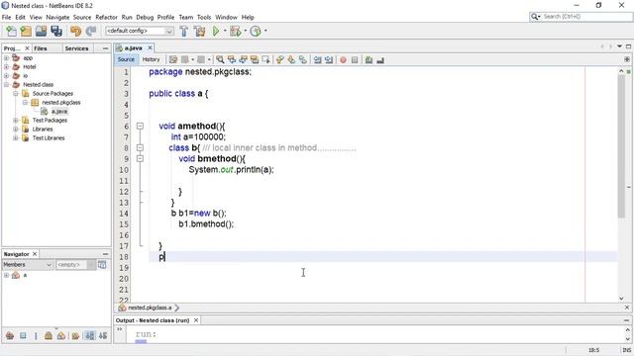Collapse the Nested class project node
The height and width of the screenshot is (356, 634).
pos(6,85)
